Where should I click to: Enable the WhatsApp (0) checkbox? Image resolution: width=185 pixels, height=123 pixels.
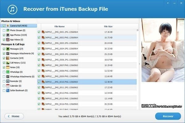[x=4, y=72]
